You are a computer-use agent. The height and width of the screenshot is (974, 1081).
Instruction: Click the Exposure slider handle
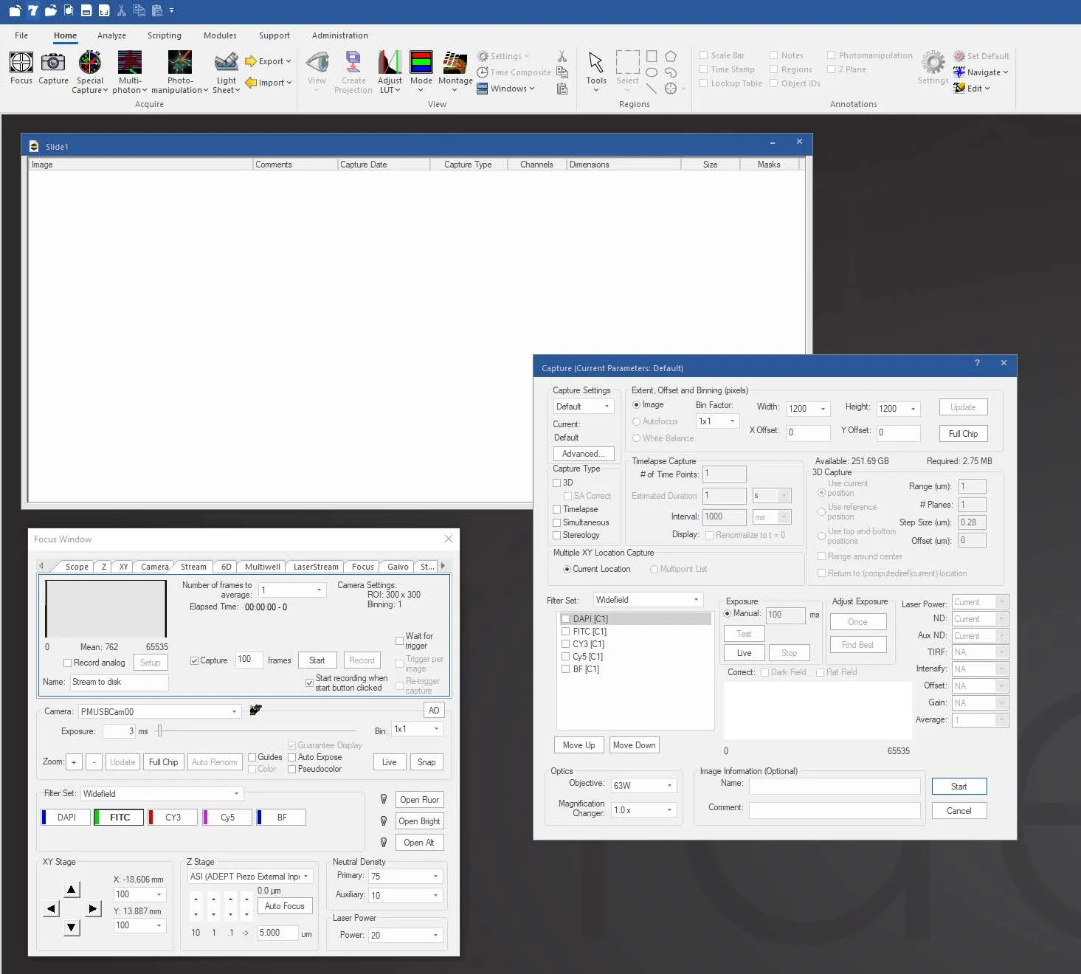(x=160, y=730)
